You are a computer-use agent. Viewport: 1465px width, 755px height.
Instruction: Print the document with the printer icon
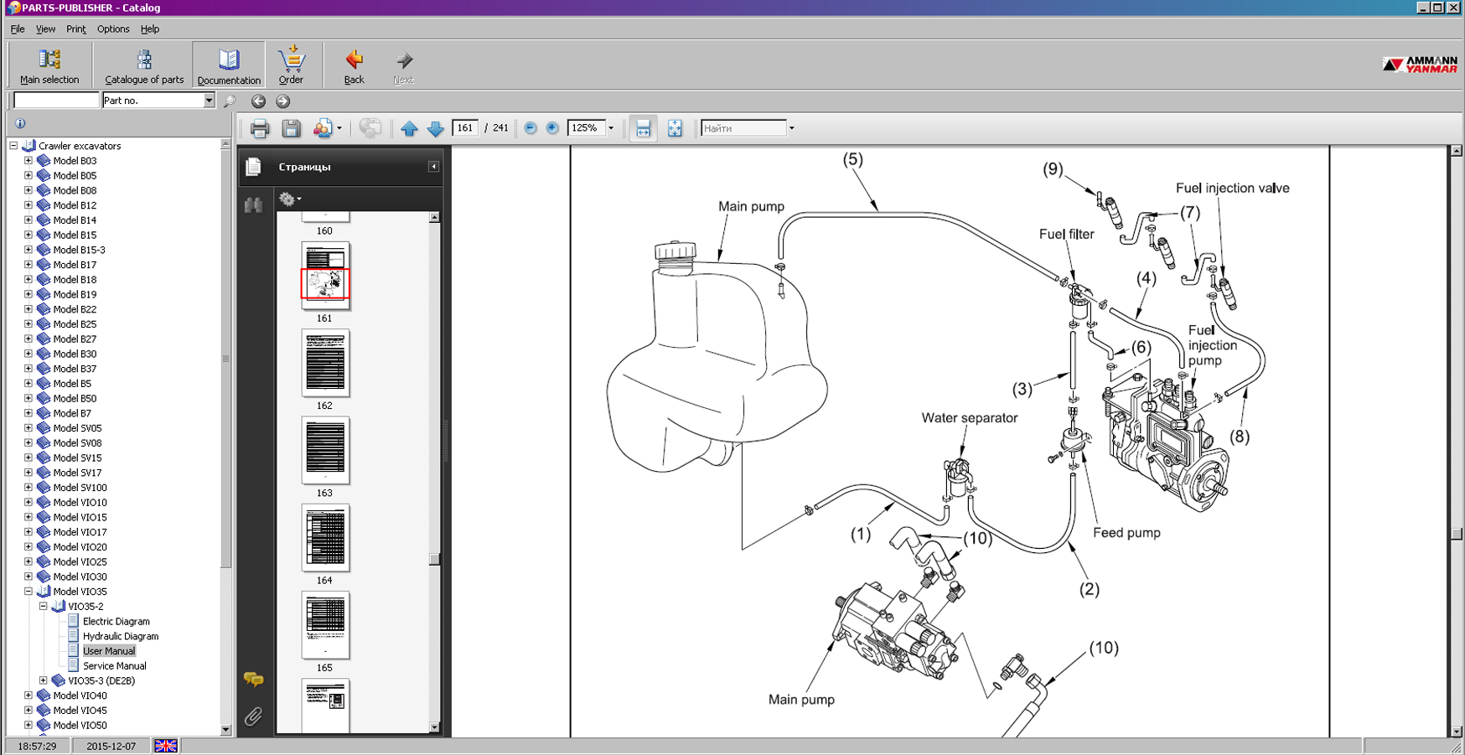(260, 128)
